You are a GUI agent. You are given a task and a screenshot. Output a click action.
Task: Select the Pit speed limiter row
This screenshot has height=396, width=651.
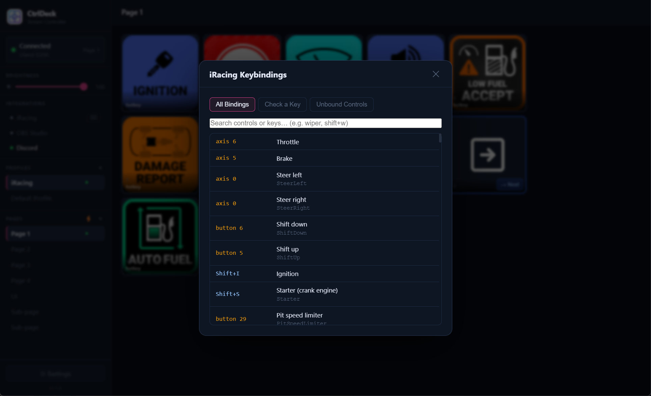point(325,316)
